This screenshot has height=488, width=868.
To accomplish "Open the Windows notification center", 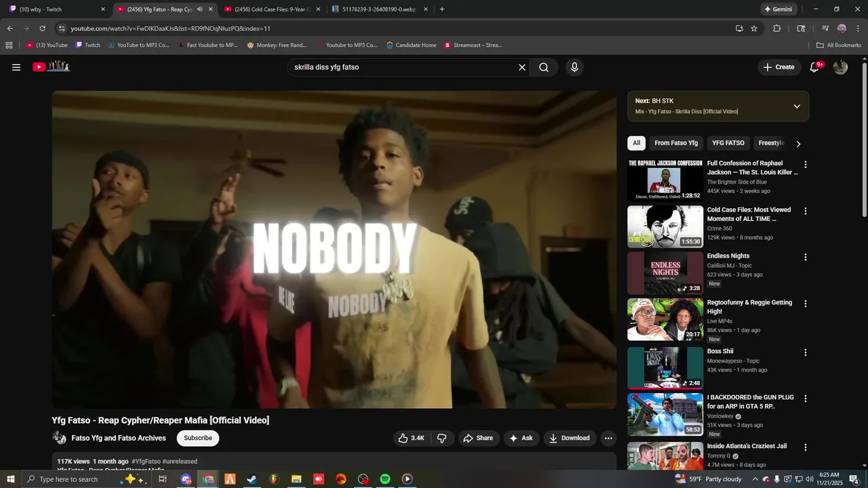I will click(x=854, y=479).
